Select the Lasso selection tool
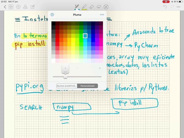This screenshot has height=138, width=184. pyautogui.click(x=99, y=7)
